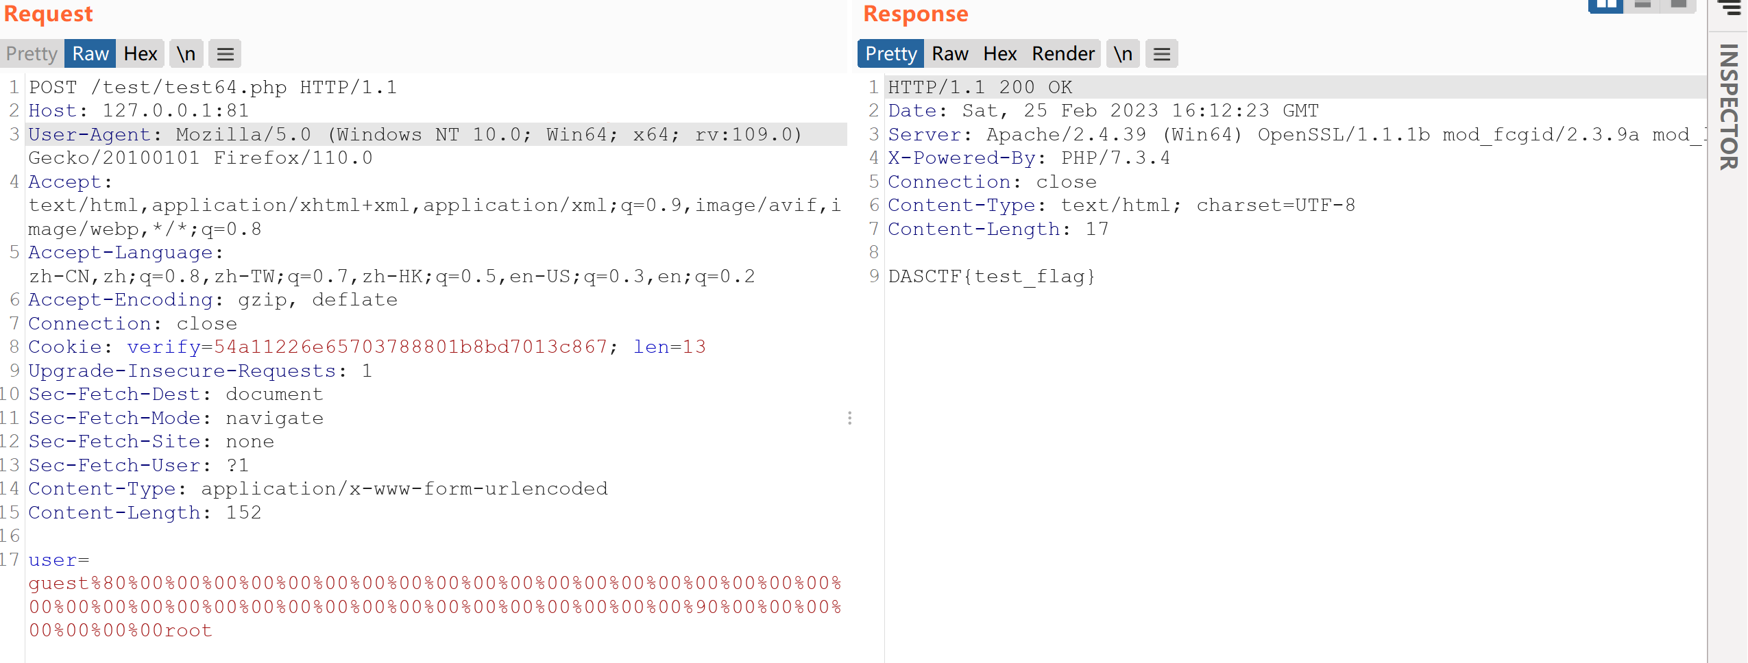The height and width of the screenshot is (663, 1748).
Task: Click 'Sec-Fetch-Site: none' header
Action: 151,442
